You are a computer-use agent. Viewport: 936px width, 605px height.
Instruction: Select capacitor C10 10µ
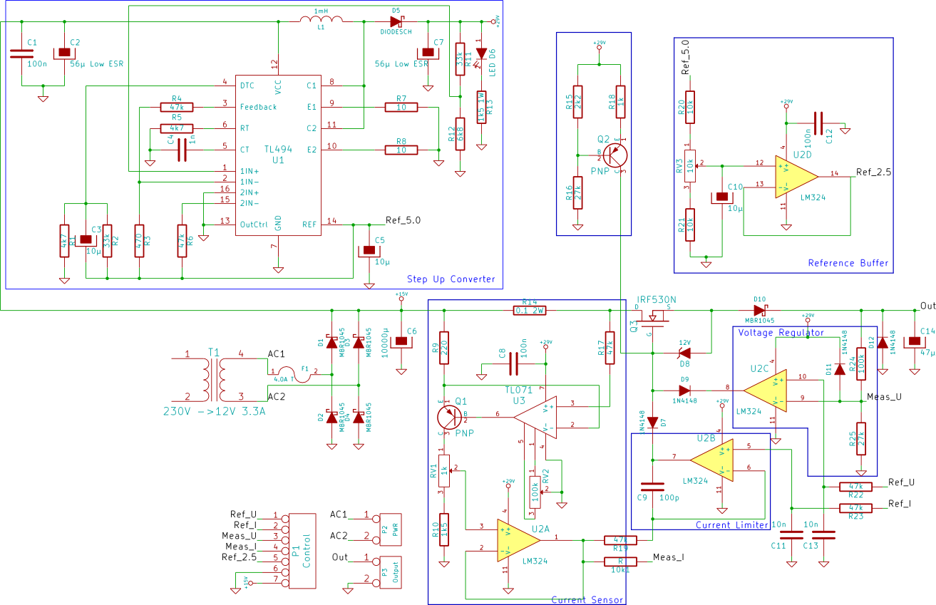[721, 197]
